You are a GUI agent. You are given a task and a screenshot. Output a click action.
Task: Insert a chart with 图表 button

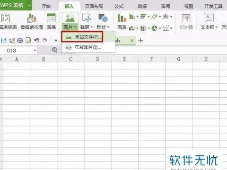point(122,22)
